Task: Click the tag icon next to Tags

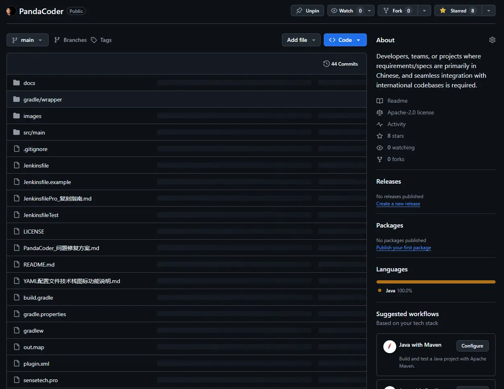Action: (94, 40)
